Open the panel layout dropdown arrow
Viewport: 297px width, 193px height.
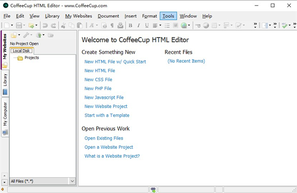tap(270, 25)
